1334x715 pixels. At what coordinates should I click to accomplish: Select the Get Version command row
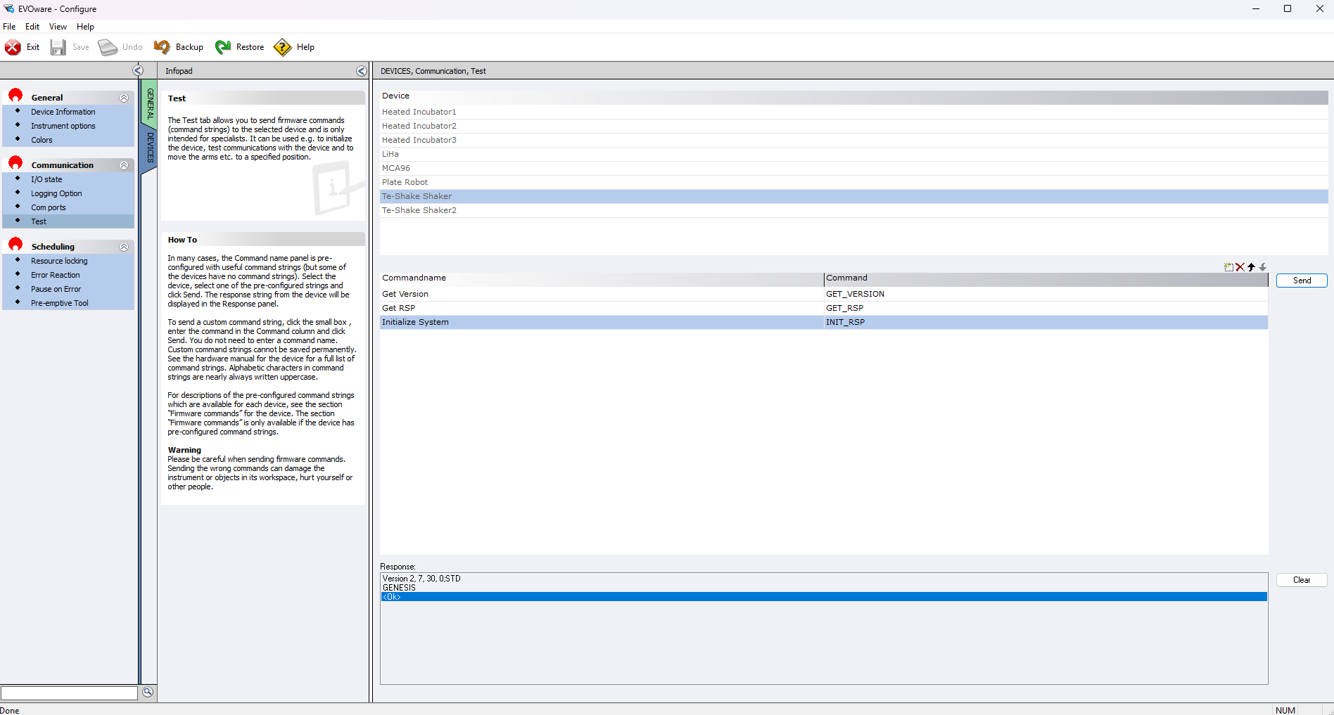coord(824,294)
